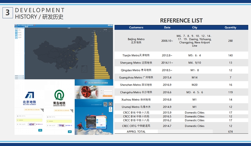Screen dimensions: 251x146
Task: Click the Guangzhou Metro customer cell
Action: [136, 78]
